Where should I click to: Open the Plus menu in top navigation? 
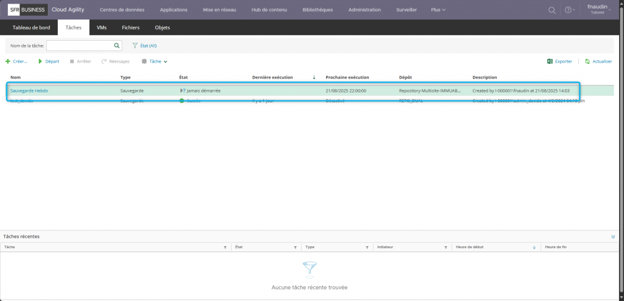438,10
